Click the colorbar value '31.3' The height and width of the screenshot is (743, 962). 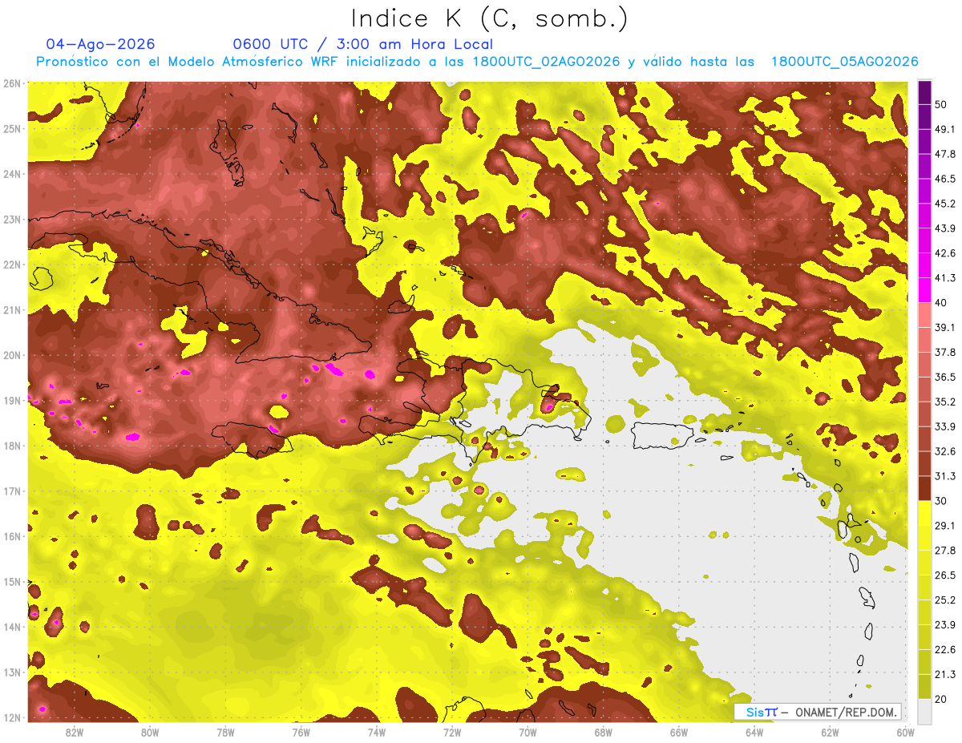coord(945,476)
